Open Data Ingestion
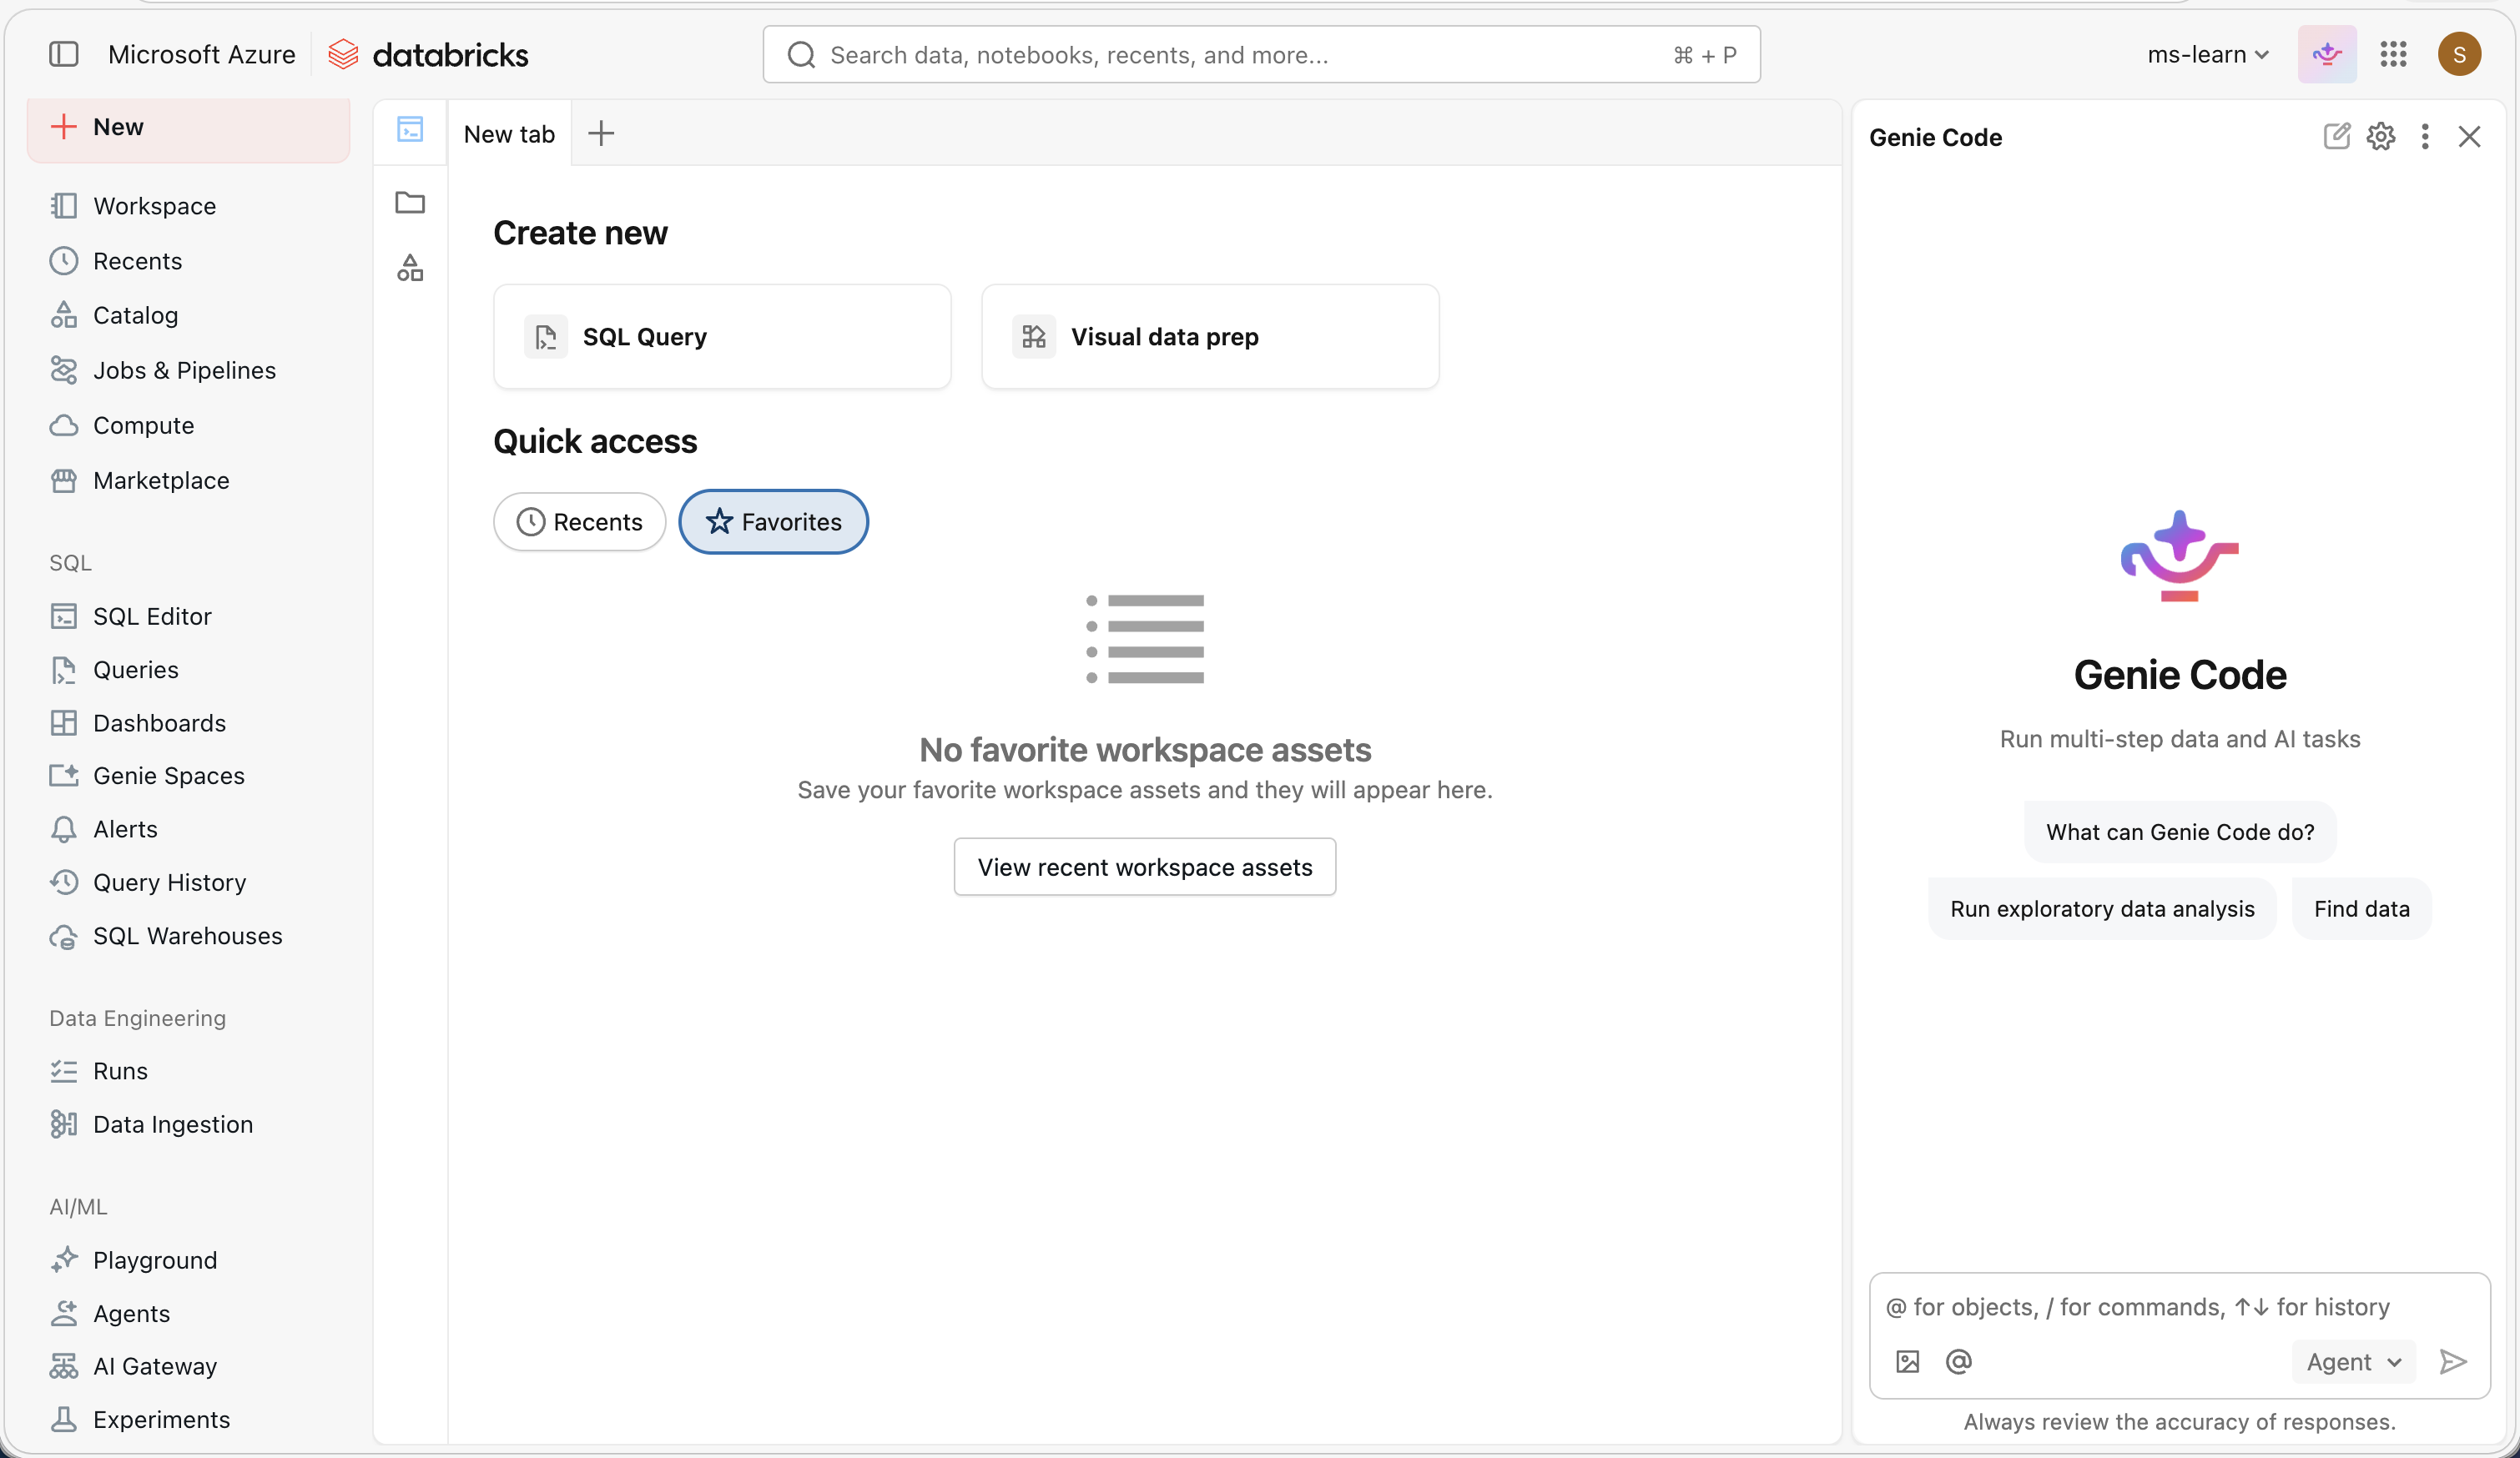Image resolution: width=2520 pixels, height=1458 pixels. point(188,1124)
